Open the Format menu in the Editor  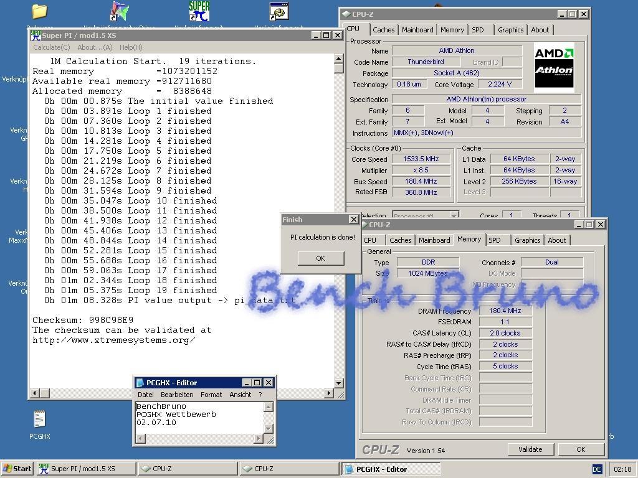(211, 395)
